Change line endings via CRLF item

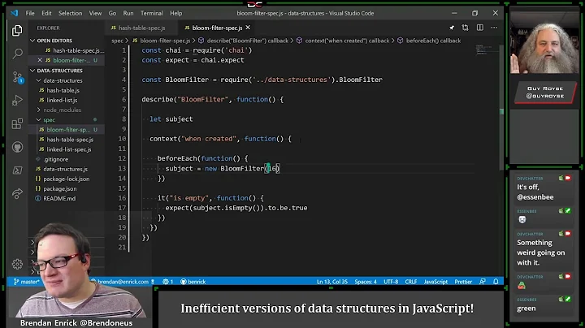pyautogui.click(x=411, y=282)
